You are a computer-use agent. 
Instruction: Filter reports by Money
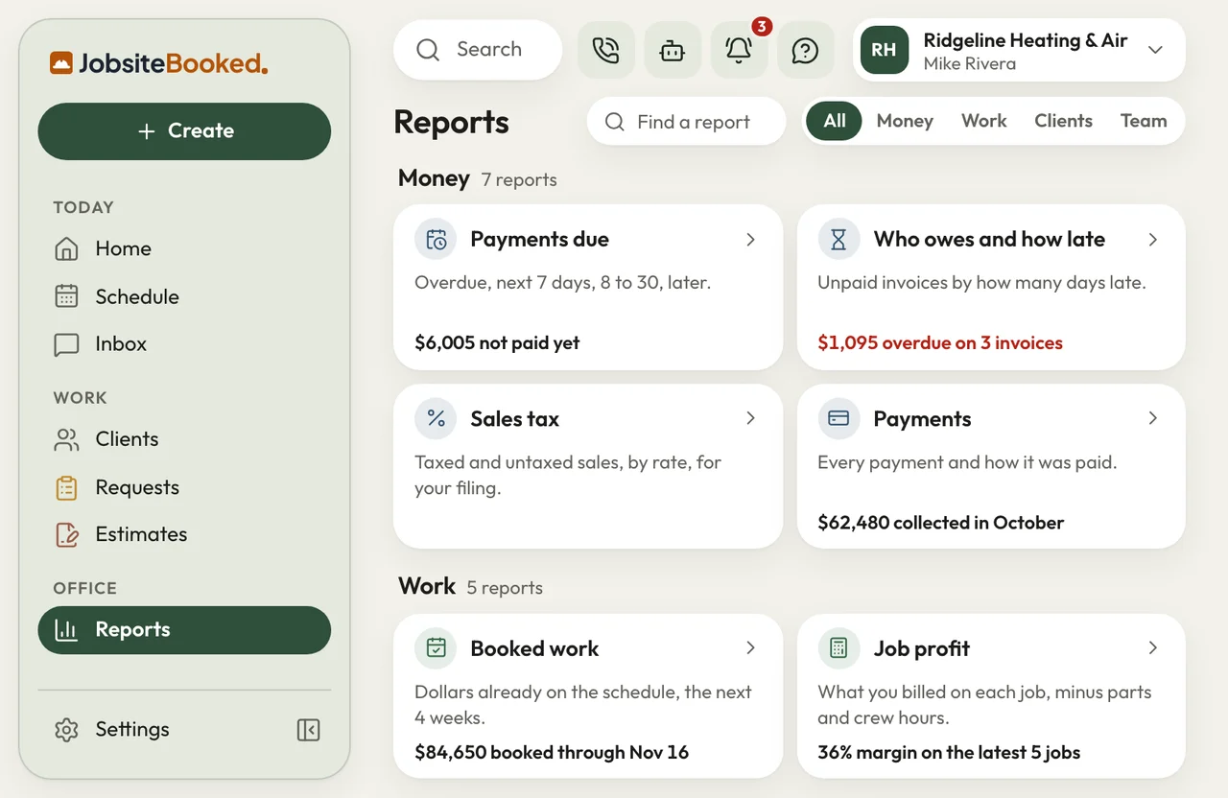(905, 121)
